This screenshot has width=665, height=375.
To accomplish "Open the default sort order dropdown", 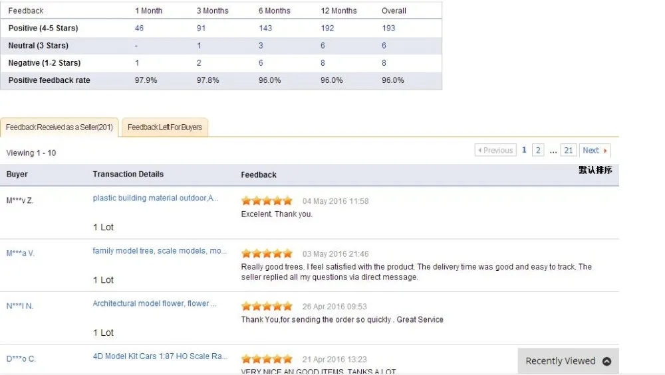I will 595,170.
